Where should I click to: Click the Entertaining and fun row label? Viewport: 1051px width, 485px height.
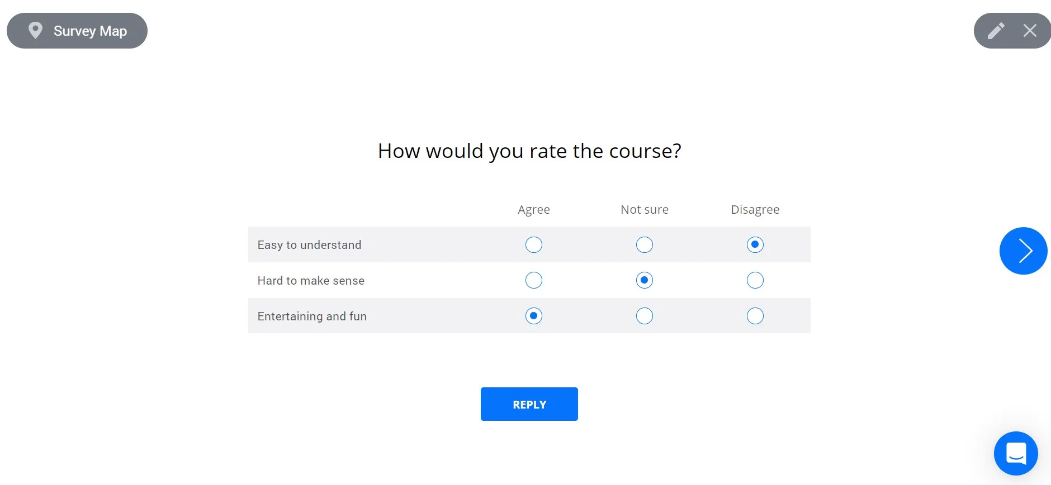pyautogui.click(x=312, y=316)
